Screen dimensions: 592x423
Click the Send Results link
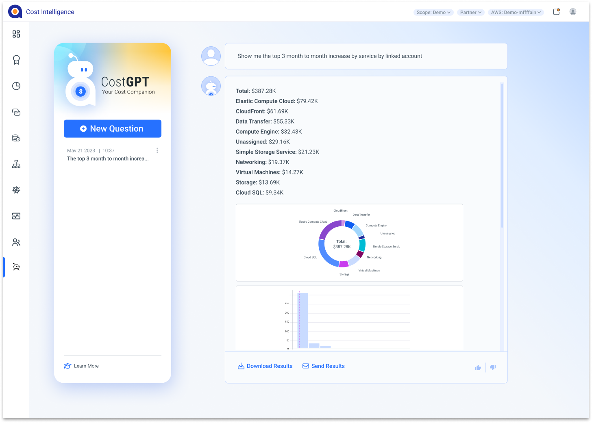(328, 366)
